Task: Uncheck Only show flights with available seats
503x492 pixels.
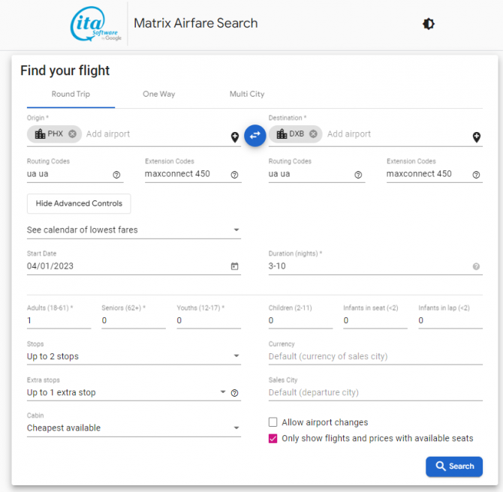Action: 273,439
